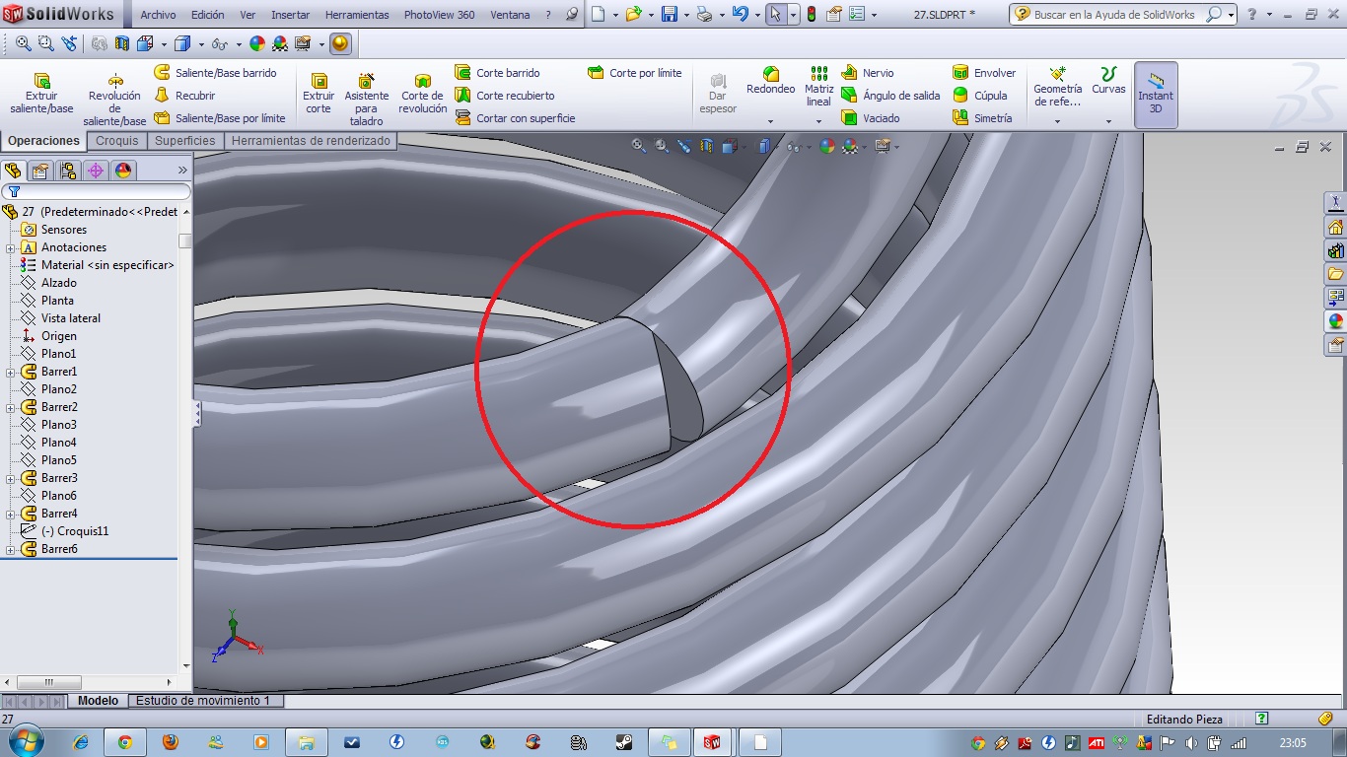Screen dimensions: 1347x757
Task: Choose the Cúpula dome tool
Action: pos(980,96)
